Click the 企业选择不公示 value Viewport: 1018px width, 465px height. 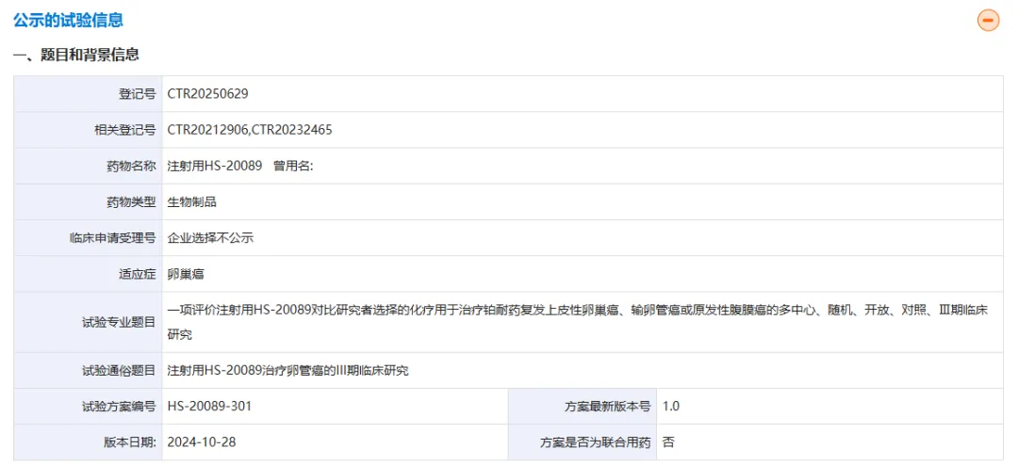(x=210, y=237)
